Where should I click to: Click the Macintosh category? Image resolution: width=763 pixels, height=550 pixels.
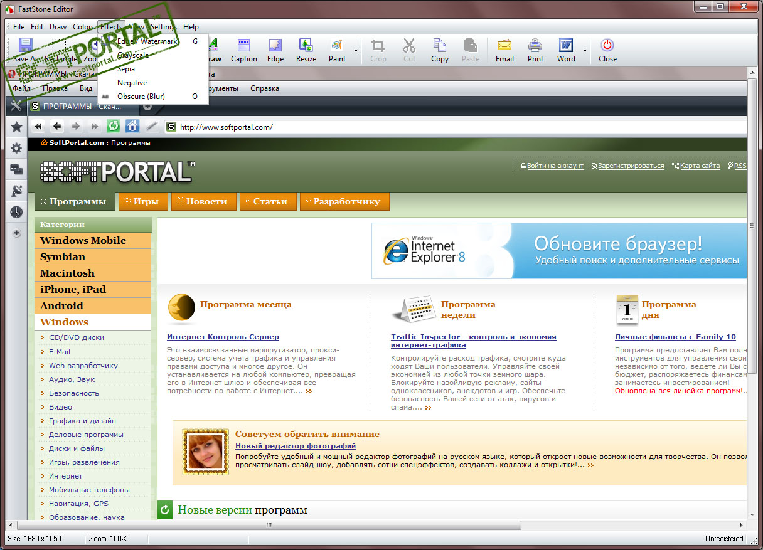click(x=93, y=273)
